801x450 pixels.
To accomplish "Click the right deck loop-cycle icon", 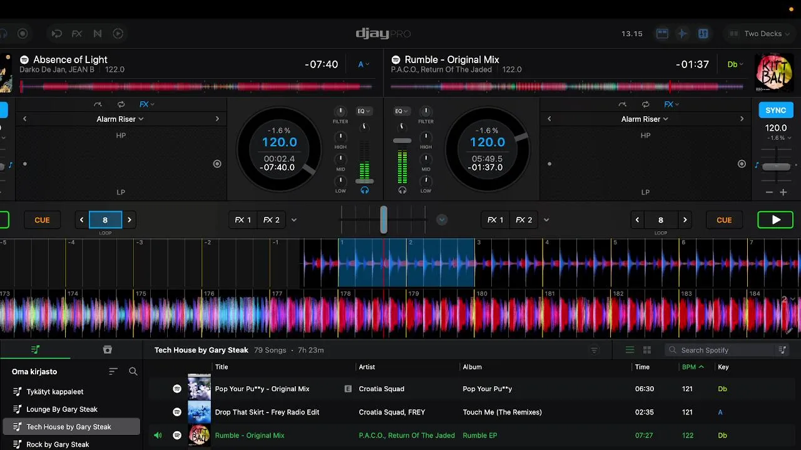I will point(645,104).
